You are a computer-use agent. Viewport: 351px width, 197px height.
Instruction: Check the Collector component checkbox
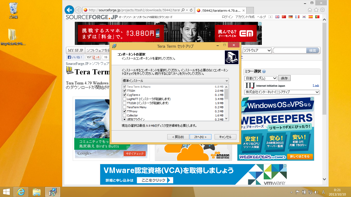click(x=125, y=115)
